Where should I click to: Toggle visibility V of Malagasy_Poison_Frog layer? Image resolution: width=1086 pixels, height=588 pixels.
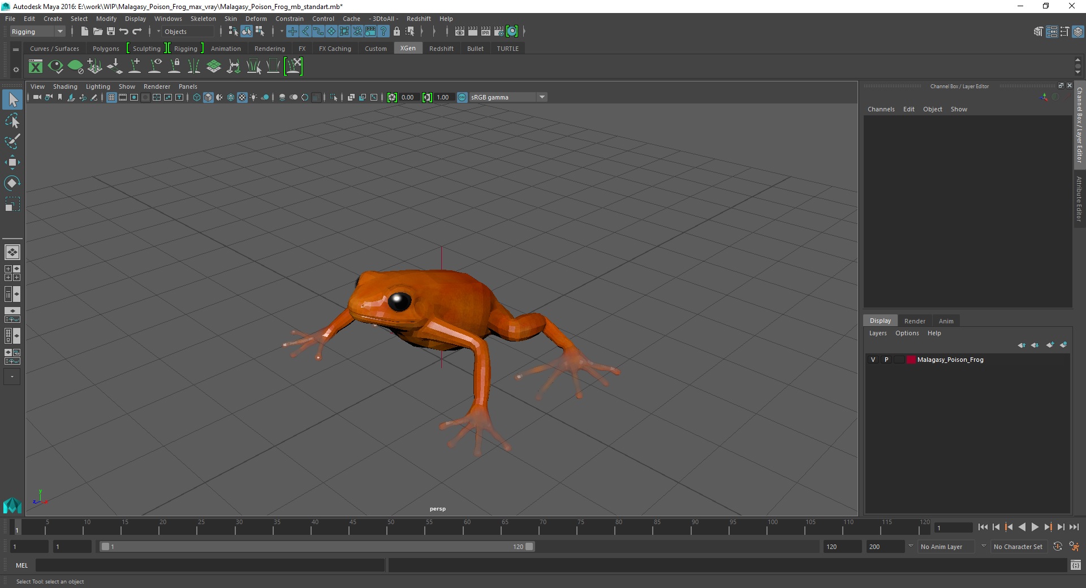(x=873, y=360)
